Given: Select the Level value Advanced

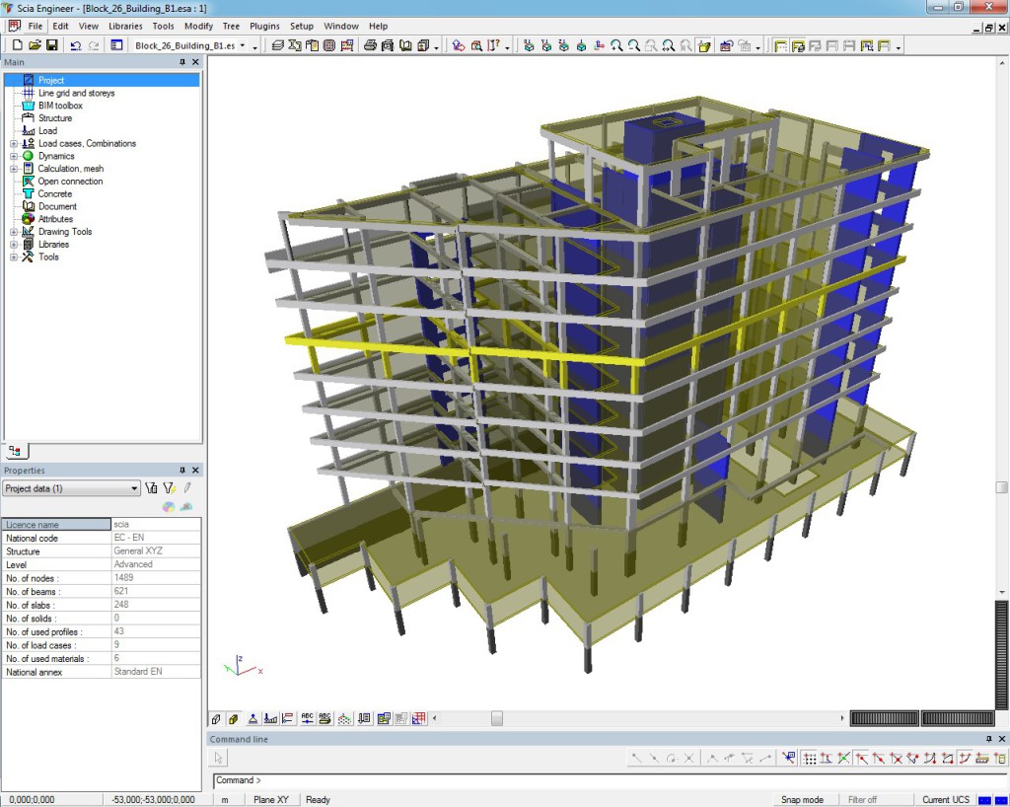Looking at the screenshot, I should (156, 564).
